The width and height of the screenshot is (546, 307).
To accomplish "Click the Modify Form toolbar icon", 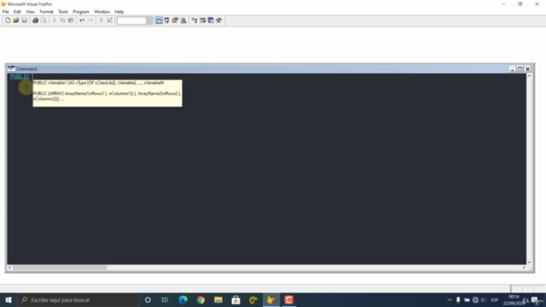I will (109, 20).
